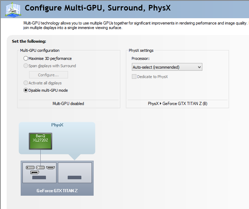Click the Multi-GPU disabled status text

[x=68, y=104]
